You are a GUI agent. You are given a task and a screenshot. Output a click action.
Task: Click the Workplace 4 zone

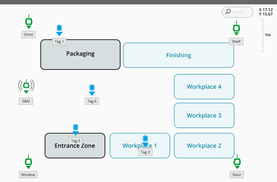coord(204,87)
